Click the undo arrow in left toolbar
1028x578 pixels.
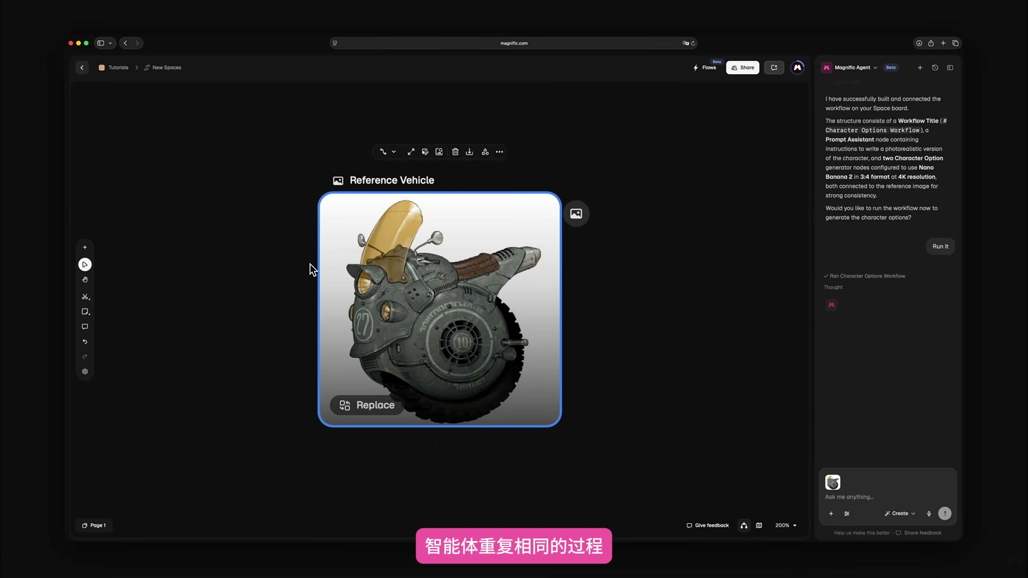click(85, 341)
